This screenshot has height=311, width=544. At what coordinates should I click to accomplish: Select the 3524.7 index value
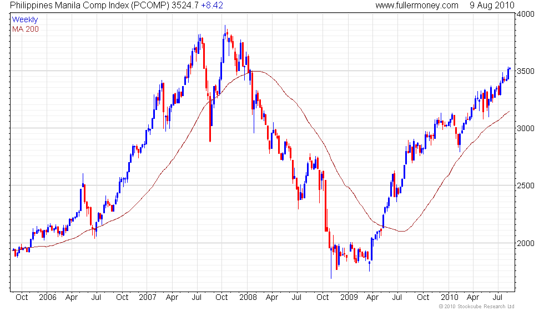tap(185, 6)
